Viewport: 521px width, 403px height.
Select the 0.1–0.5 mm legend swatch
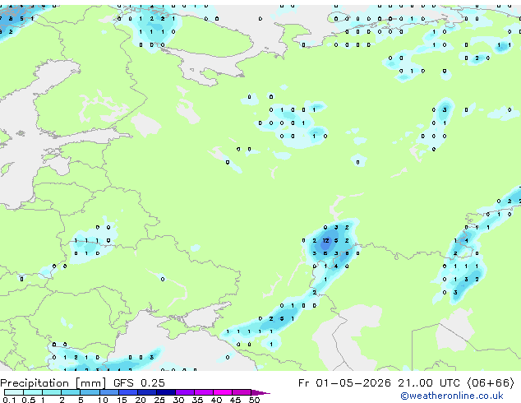(x=14, y=392)
